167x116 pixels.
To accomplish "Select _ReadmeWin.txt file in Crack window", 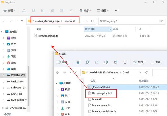I will click(127, 87).
